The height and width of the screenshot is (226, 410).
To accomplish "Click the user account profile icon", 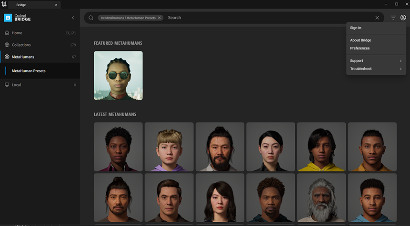I will (x=403, y=18).
